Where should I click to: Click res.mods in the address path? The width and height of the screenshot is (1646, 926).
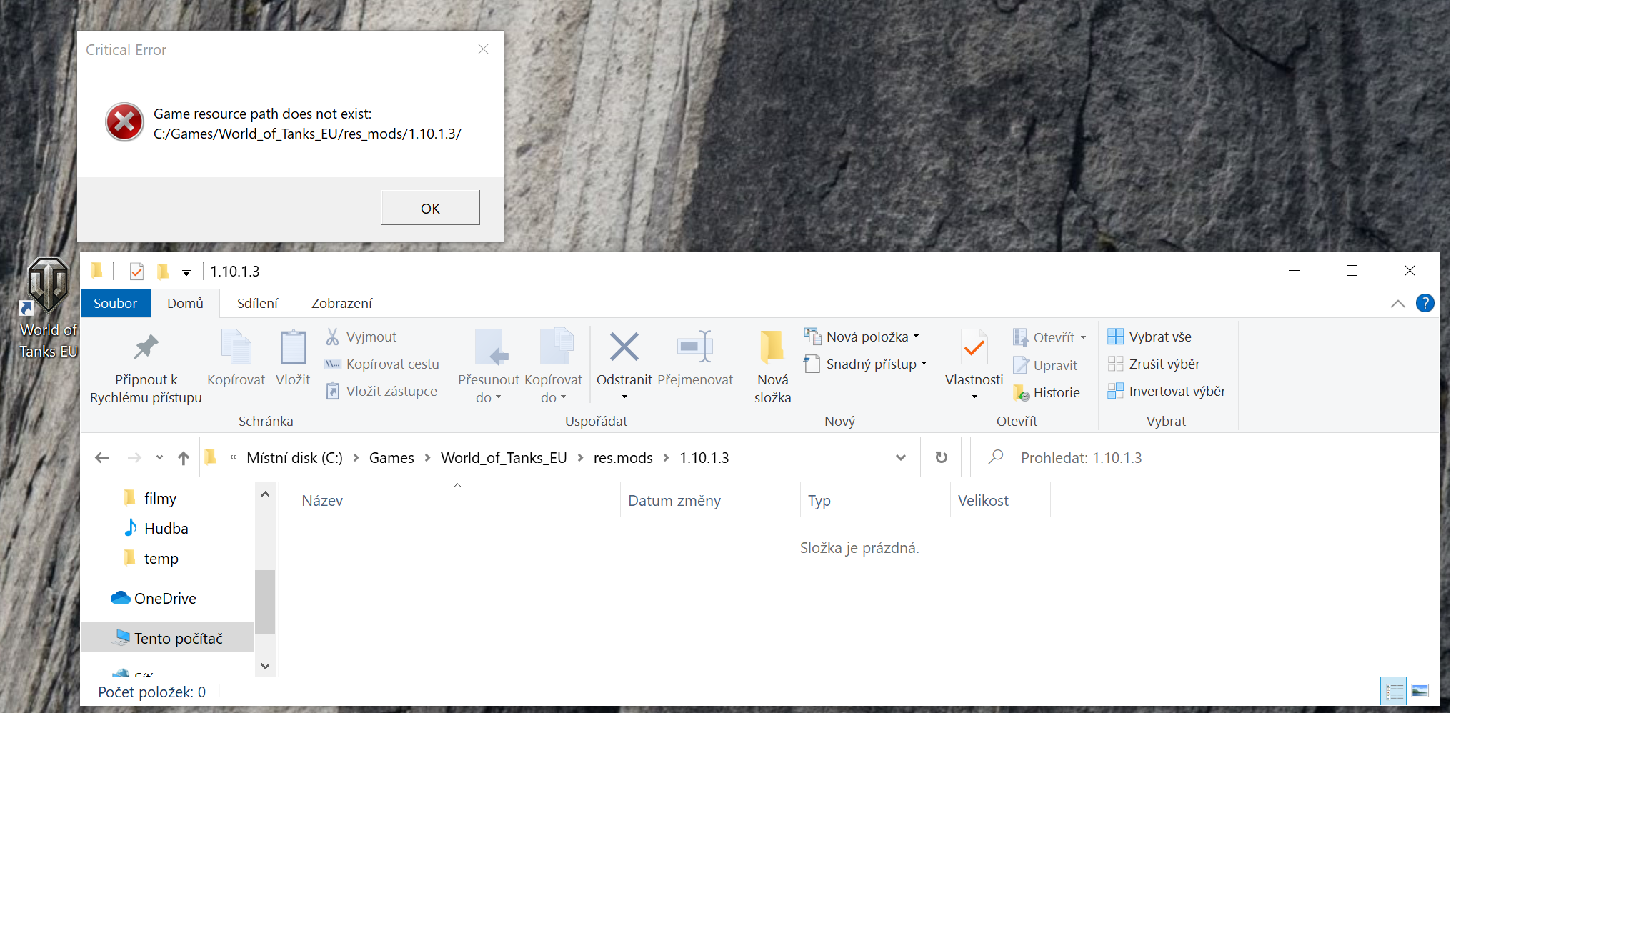(623, 458)
